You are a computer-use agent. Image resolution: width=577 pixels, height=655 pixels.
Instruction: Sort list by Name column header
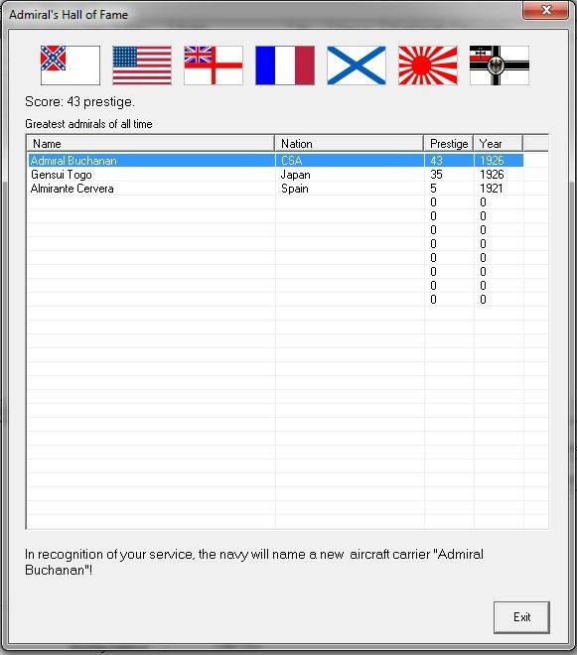[151, 143]
